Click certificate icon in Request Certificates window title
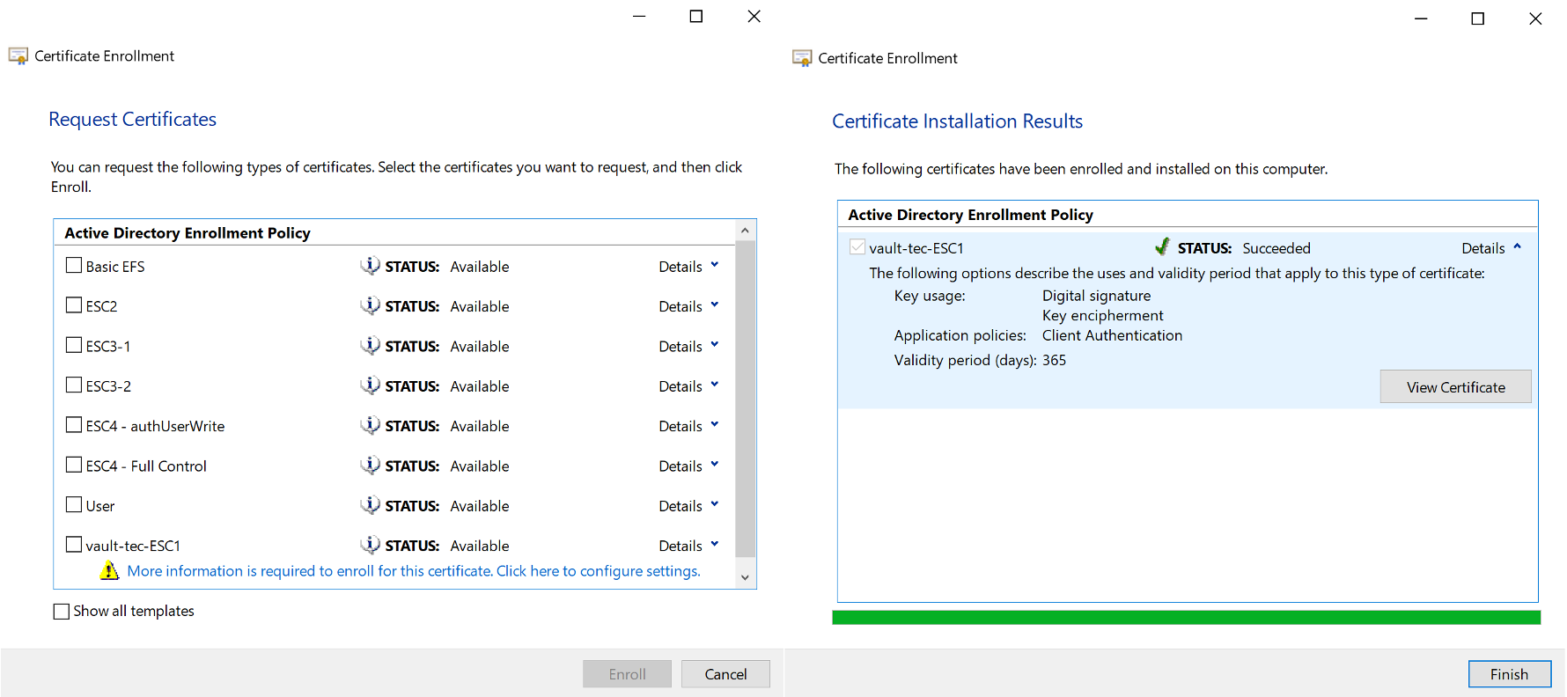Screen dimensions: 1567x697 [x=18, y=55]
